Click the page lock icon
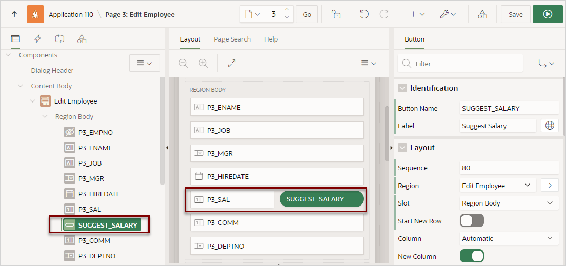566x266 pixels. 336,14
